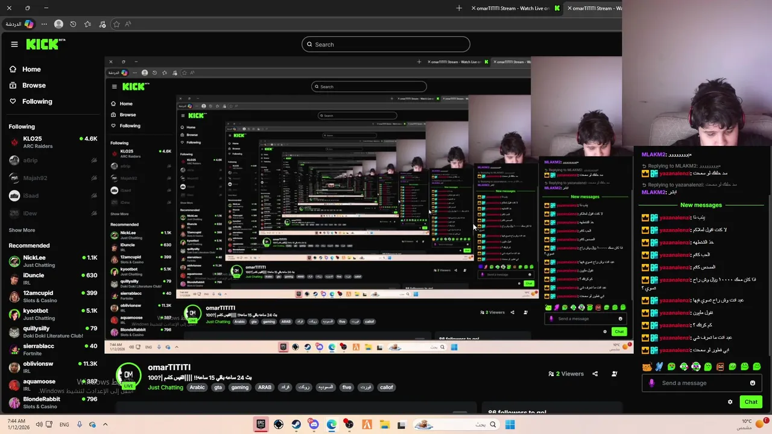Open sierrablacc recommended channel
The height and width of the screenshot is (434, 772).
52,350
